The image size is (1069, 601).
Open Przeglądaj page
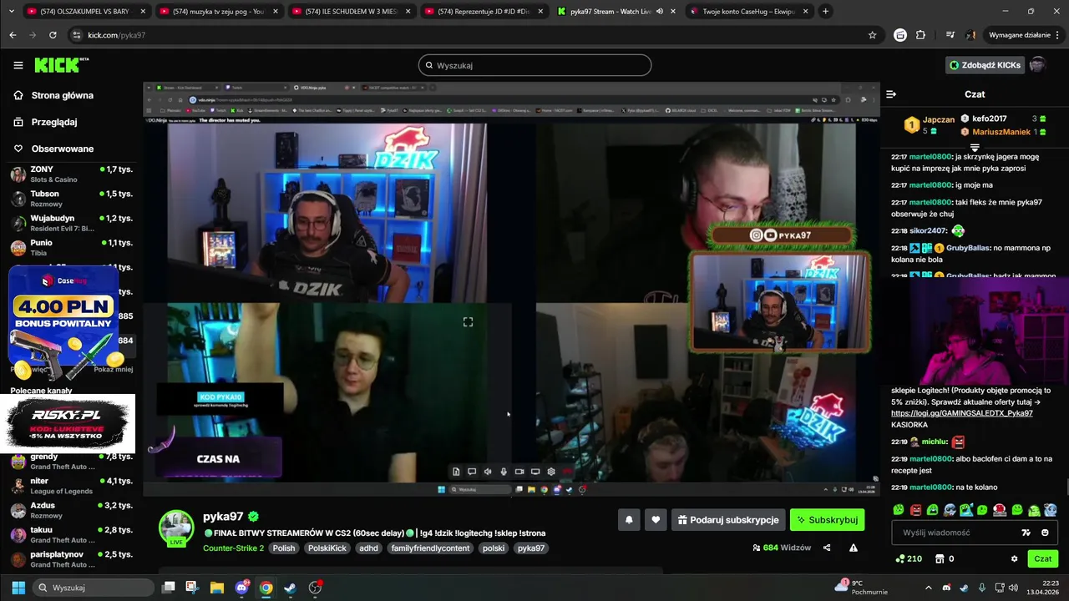pyautogui.click(x=45, y=122)
